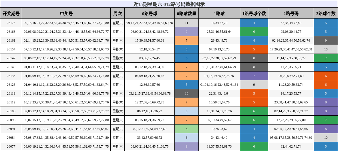Click 2路 numbers 02,14,29,35,50,68,71,77
338x151 pixels.
tap(291, 111)
